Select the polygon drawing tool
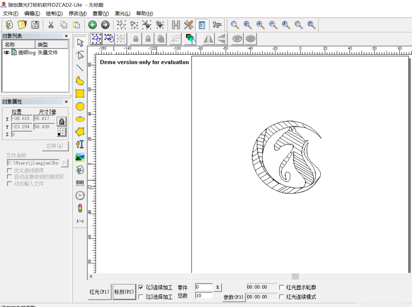This screenshot has height=307, width=412. coord(80,132)
